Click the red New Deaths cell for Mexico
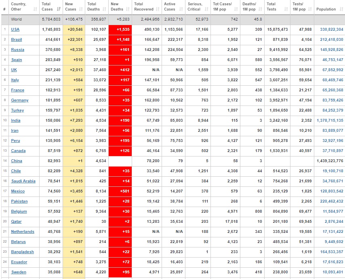This screenshot has width=345, height=279. tap(120, 191)
